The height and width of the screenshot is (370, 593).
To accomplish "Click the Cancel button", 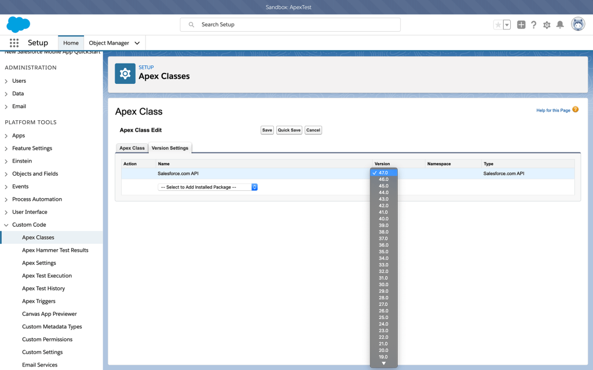I will [x=313, y=130].
